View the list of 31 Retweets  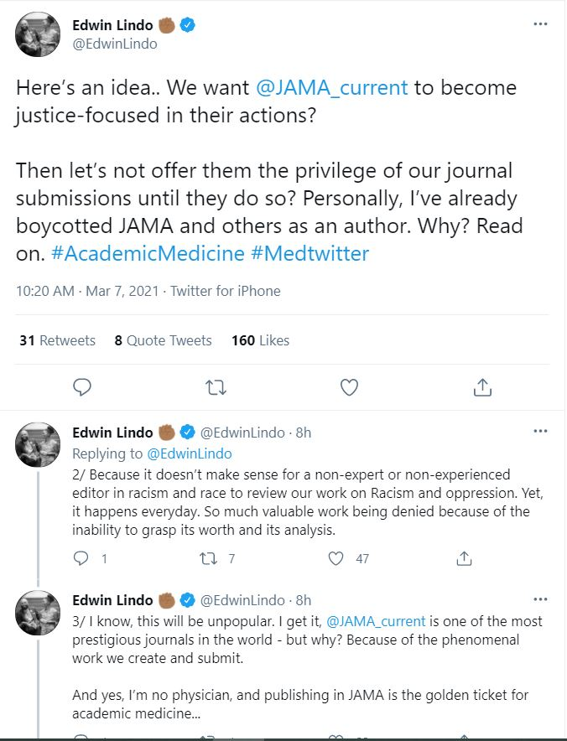pyautogui.click(x=57, y=340)
